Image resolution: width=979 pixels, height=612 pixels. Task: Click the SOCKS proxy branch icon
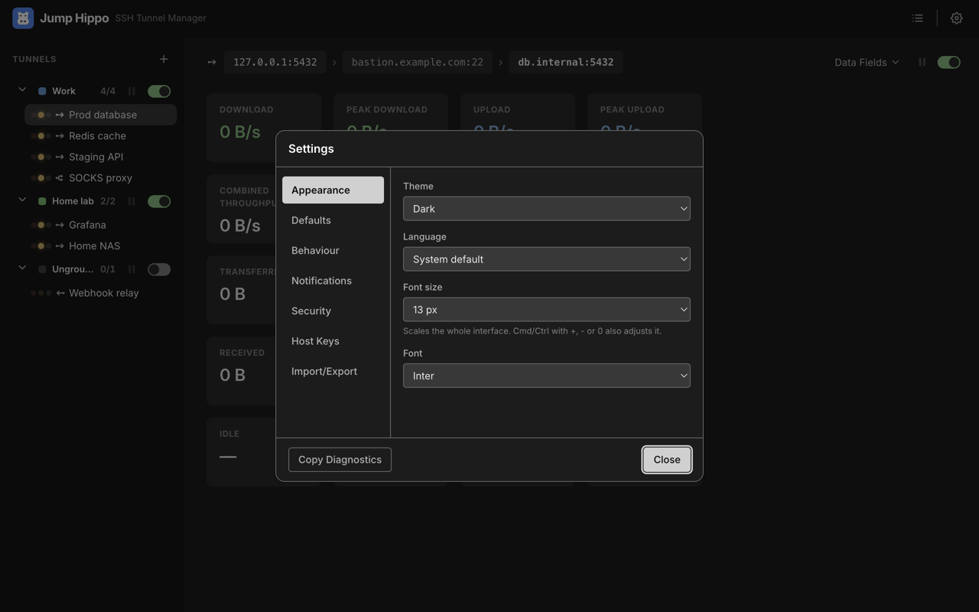pos(60,178)
